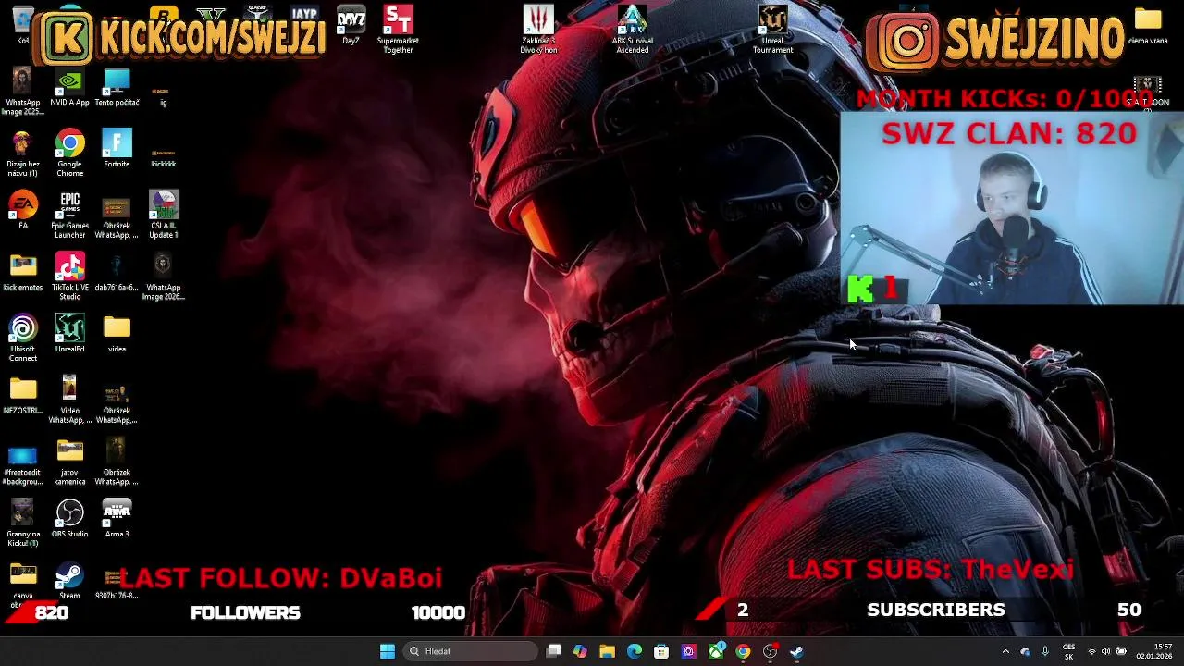Image resolution: width=1184 pixels, height=666 pixels.
Task: Switch to OBS Studio in the taskbar
Action: coord(770,651)
